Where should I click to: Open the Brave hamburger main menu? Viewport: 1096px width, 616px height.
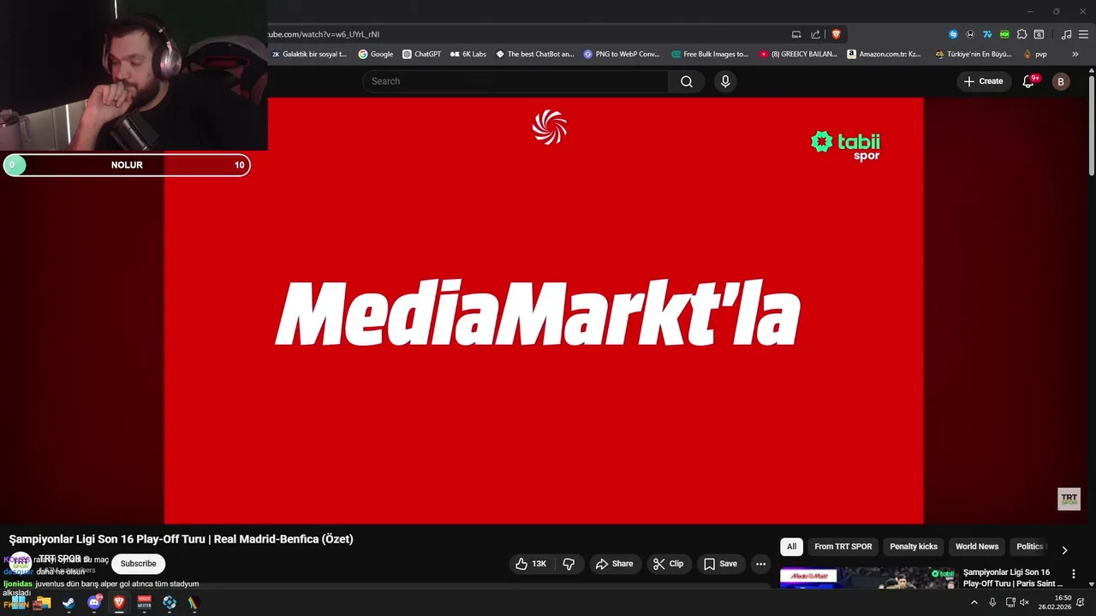coord(1083,34)
